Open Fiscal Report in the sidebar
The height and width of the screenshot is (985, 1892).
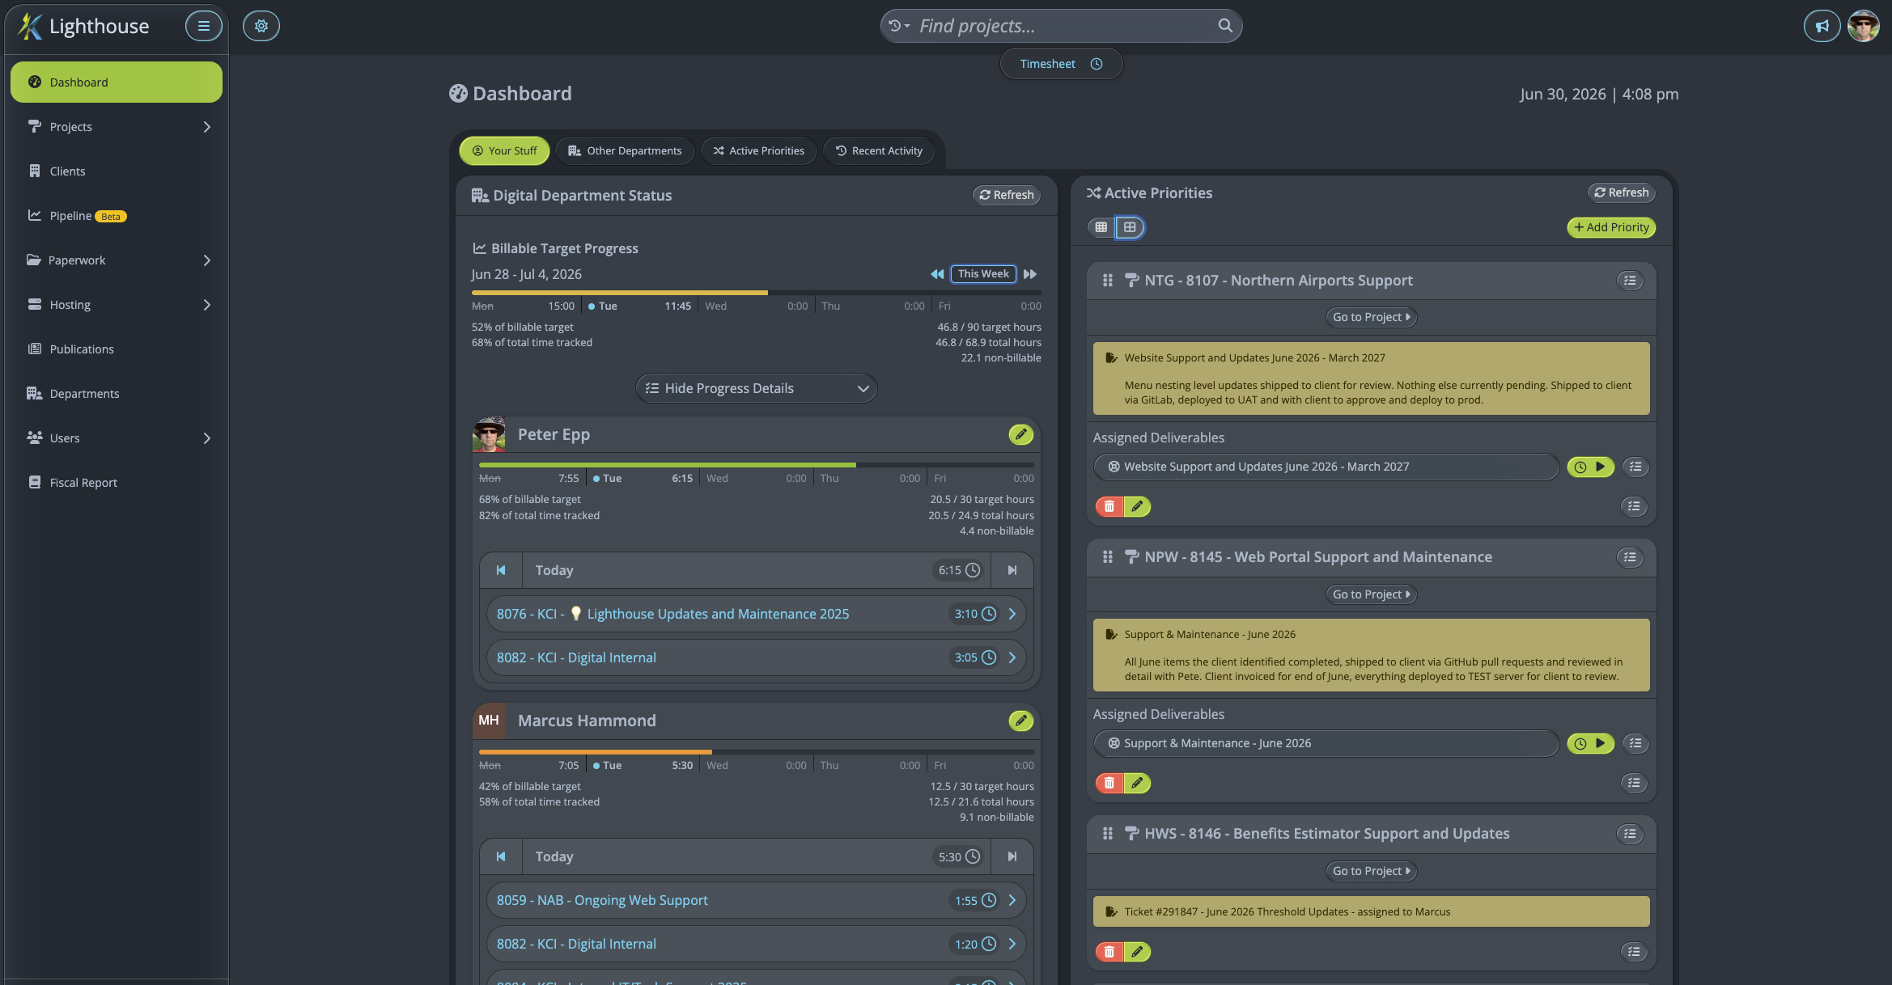point(117,483)
